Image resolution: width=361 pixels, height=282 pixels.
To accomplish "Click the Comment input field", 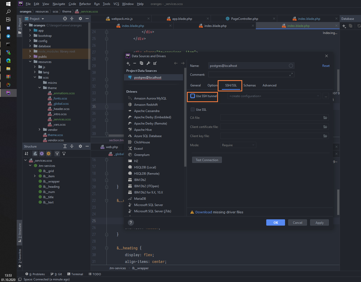I will pyautogui.click(x=251, y=75).
